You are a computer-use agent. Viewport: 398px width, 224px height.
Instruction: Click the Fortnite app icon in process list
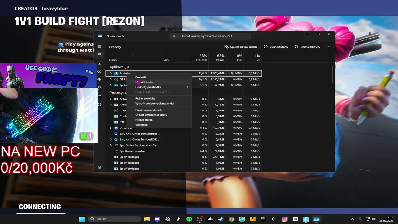click(116, 73)
